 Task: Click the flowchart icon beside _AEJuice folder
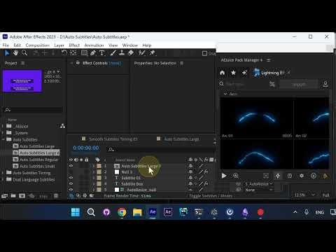(62, 126)
